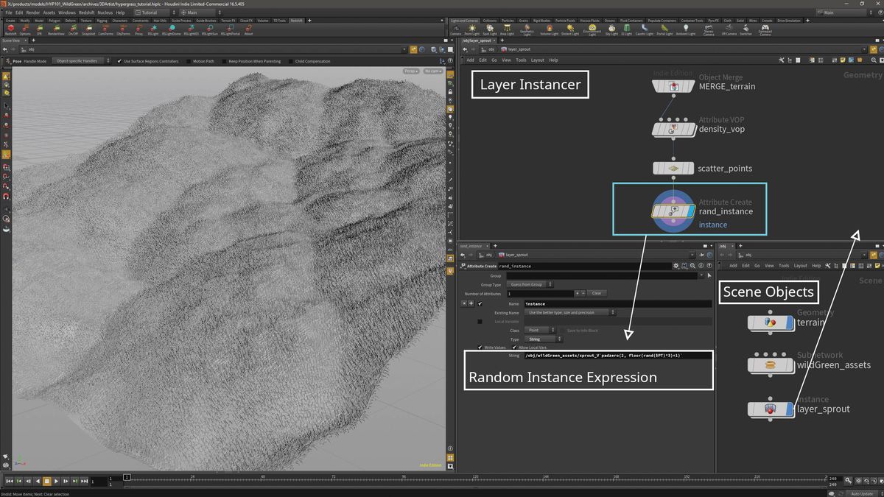Click the Auto Update button at bottom right

(860, 492)
